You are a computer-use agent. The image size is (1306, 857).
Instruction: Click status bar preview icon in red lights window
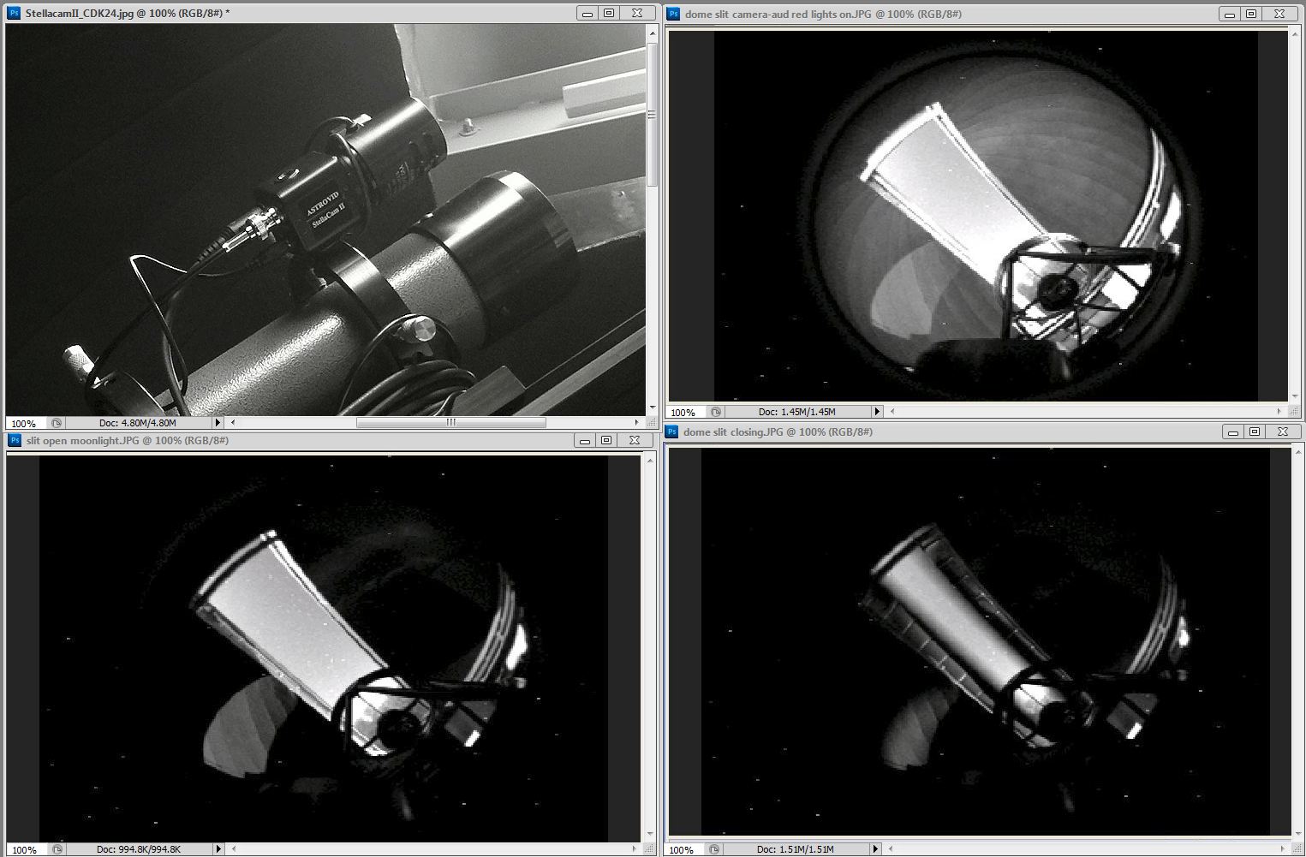pyautogui.click(x=716, y=412)
